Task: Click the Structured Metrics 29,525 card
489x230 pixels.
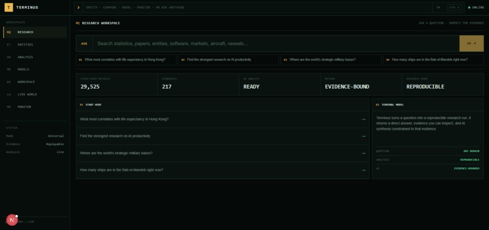Action: (116, 84)
